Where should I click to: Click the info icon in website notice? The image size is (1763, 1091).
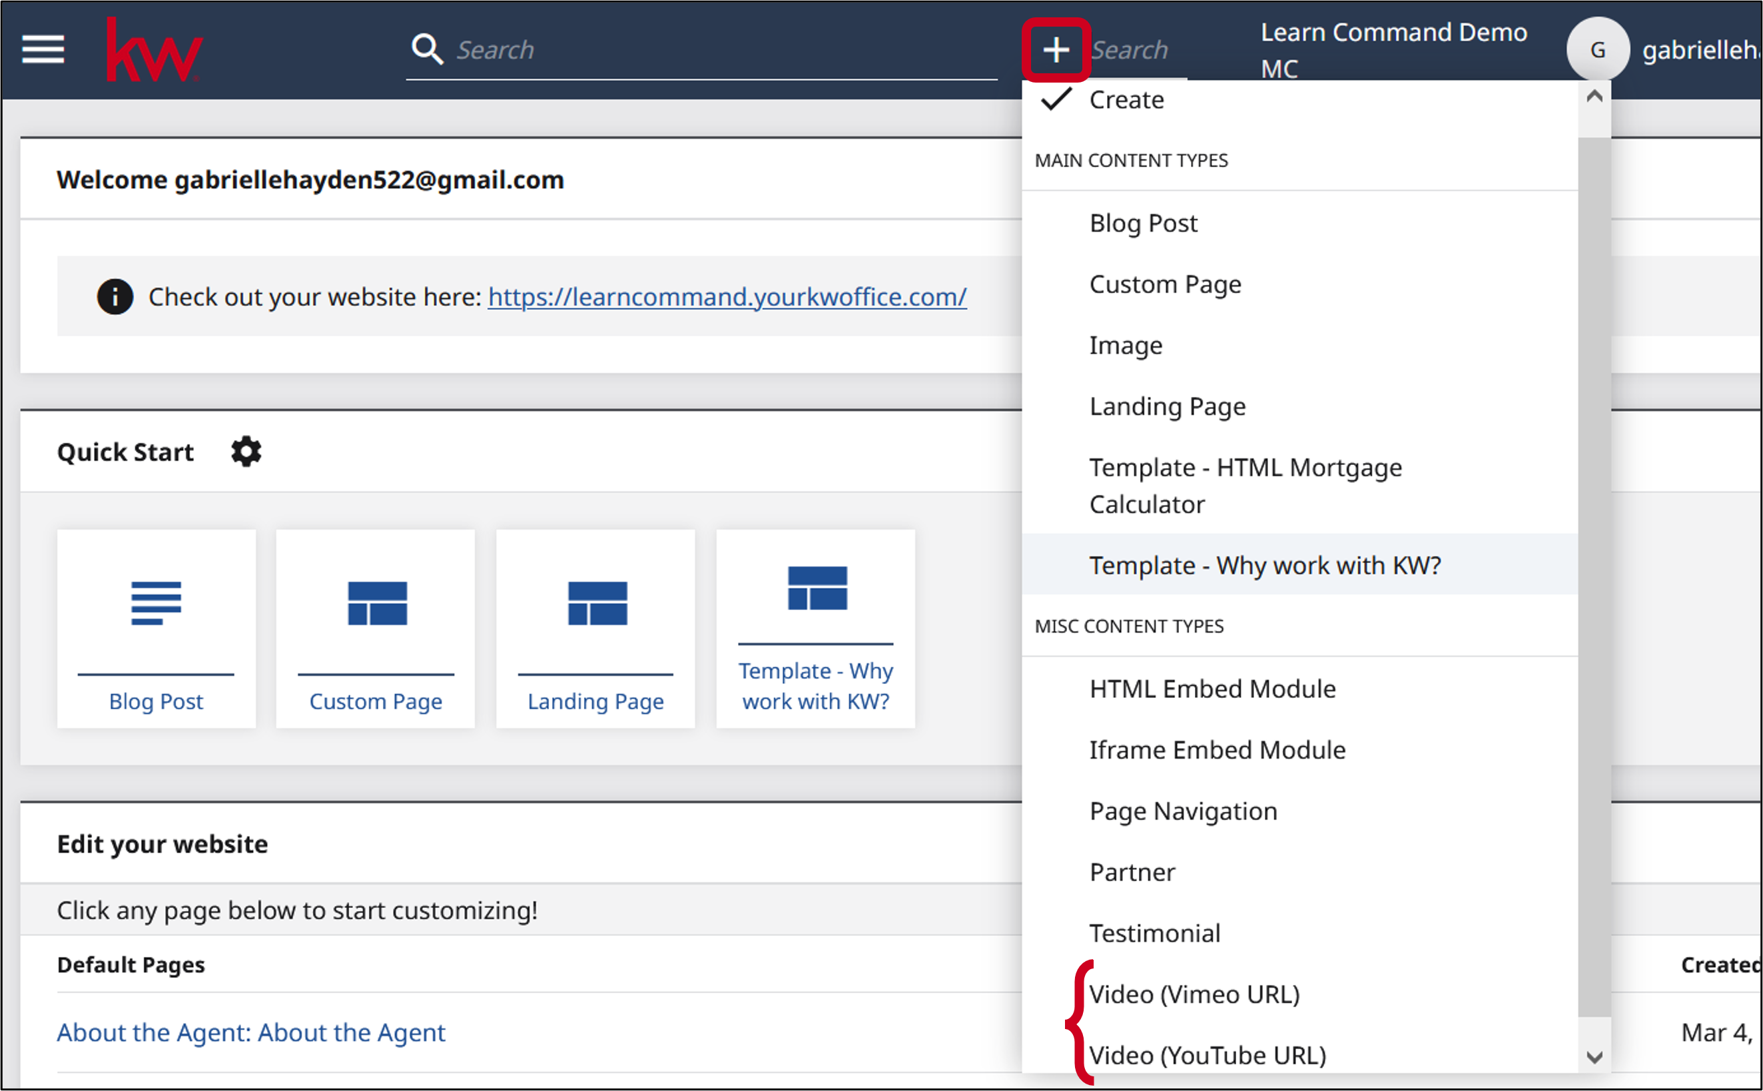click(x=115, y=296)
